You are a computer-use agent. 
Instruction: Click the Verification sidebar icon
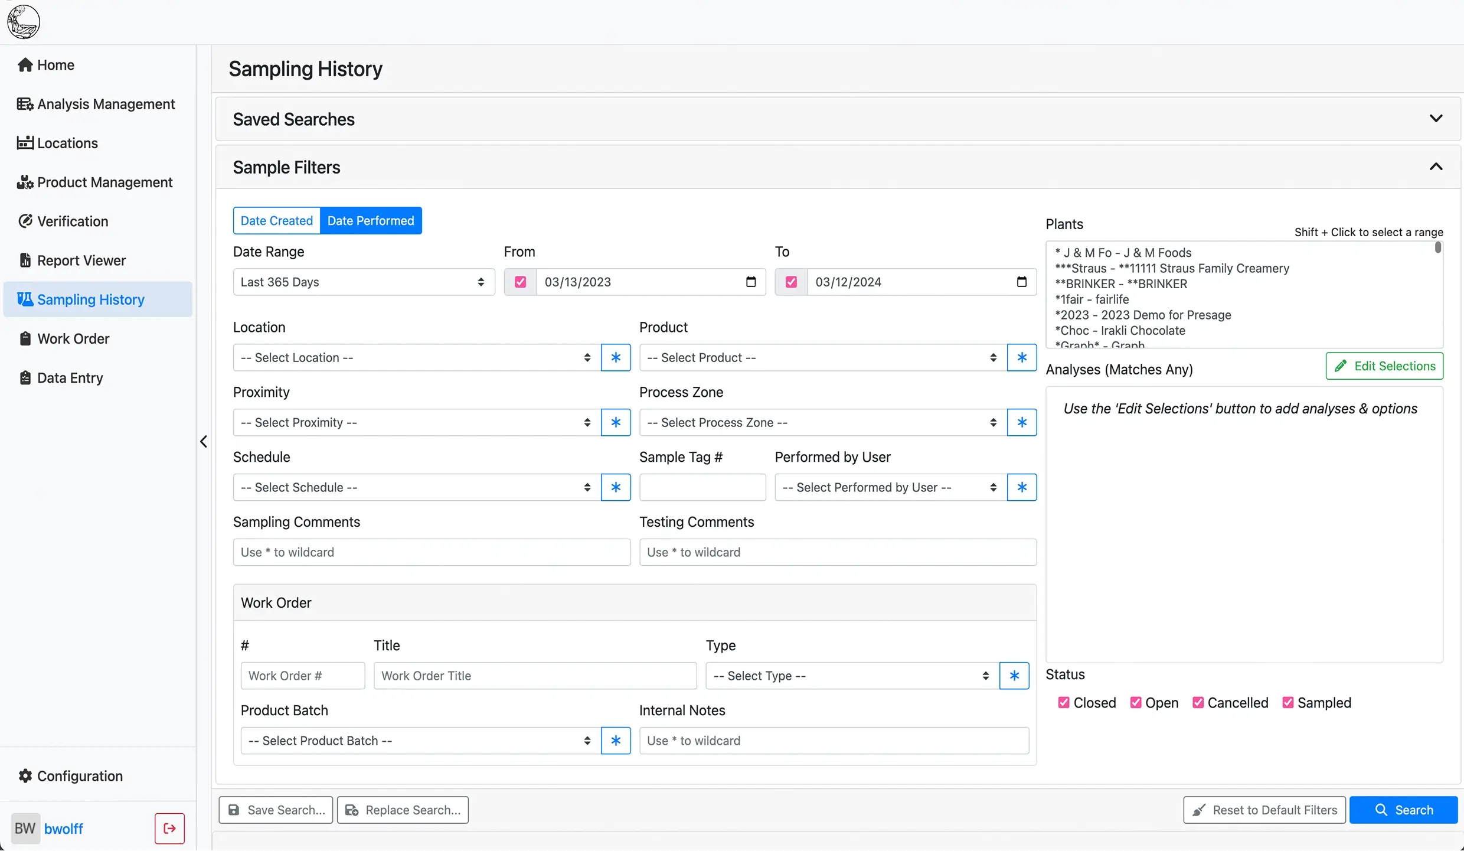[x=25, y=221]
